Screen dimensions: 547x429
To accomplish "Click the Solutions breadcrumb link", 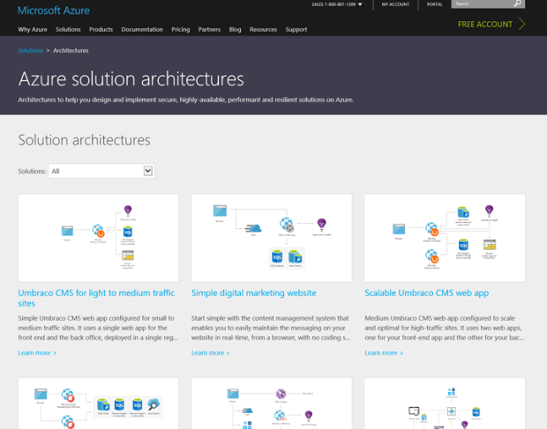I will [x=30, y=50].
